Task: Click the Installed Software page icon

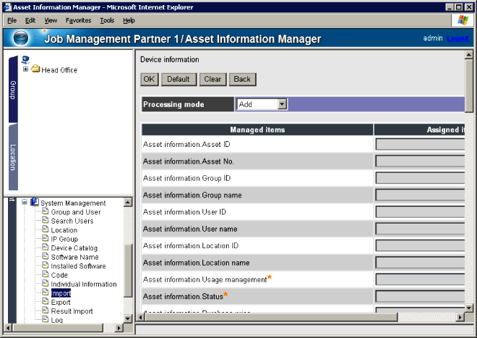Action: [45, 266]
